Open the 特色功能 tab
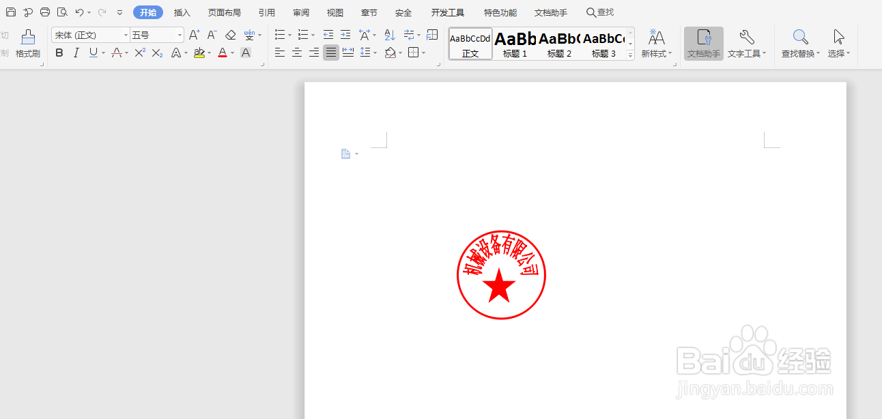 pos(500,12)
